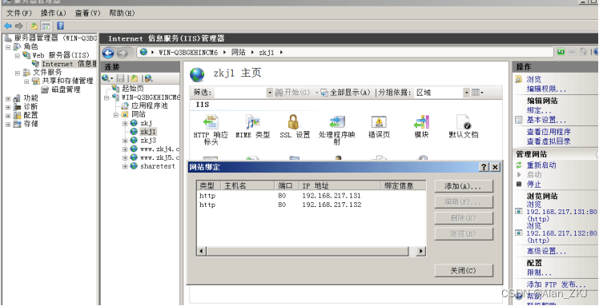Click the site connection icon in 连接 toolbar
This screenshot has width=599, height=306.
click(149, 78)
